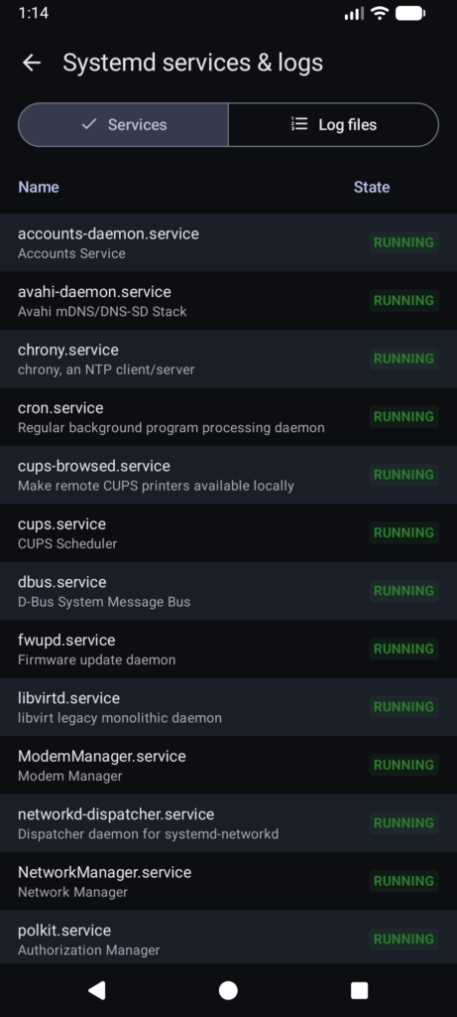Screen dimensions: 457x1017
Task: Open recent apps with the square button
Action: (x=359, y=990)
